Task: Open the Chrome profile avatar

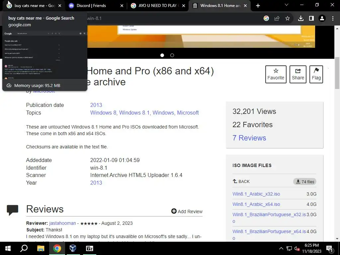Action: pos(322,19)
